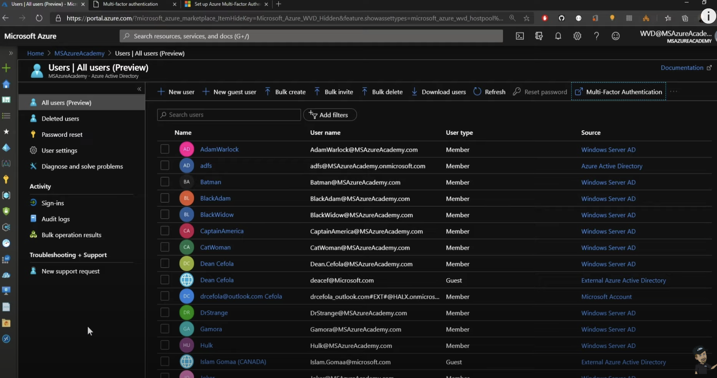Open directory and subscription filter icon
This screenshot has height=378, width=717.
click(x=539, y=36)
